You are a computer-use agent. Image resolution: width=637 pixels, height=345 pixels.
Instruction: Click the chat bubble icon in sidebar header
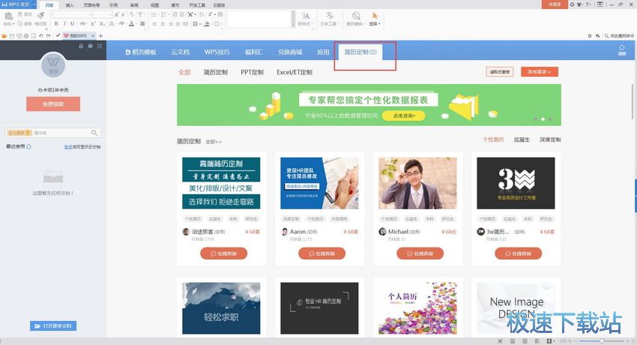tap(90, 46)
